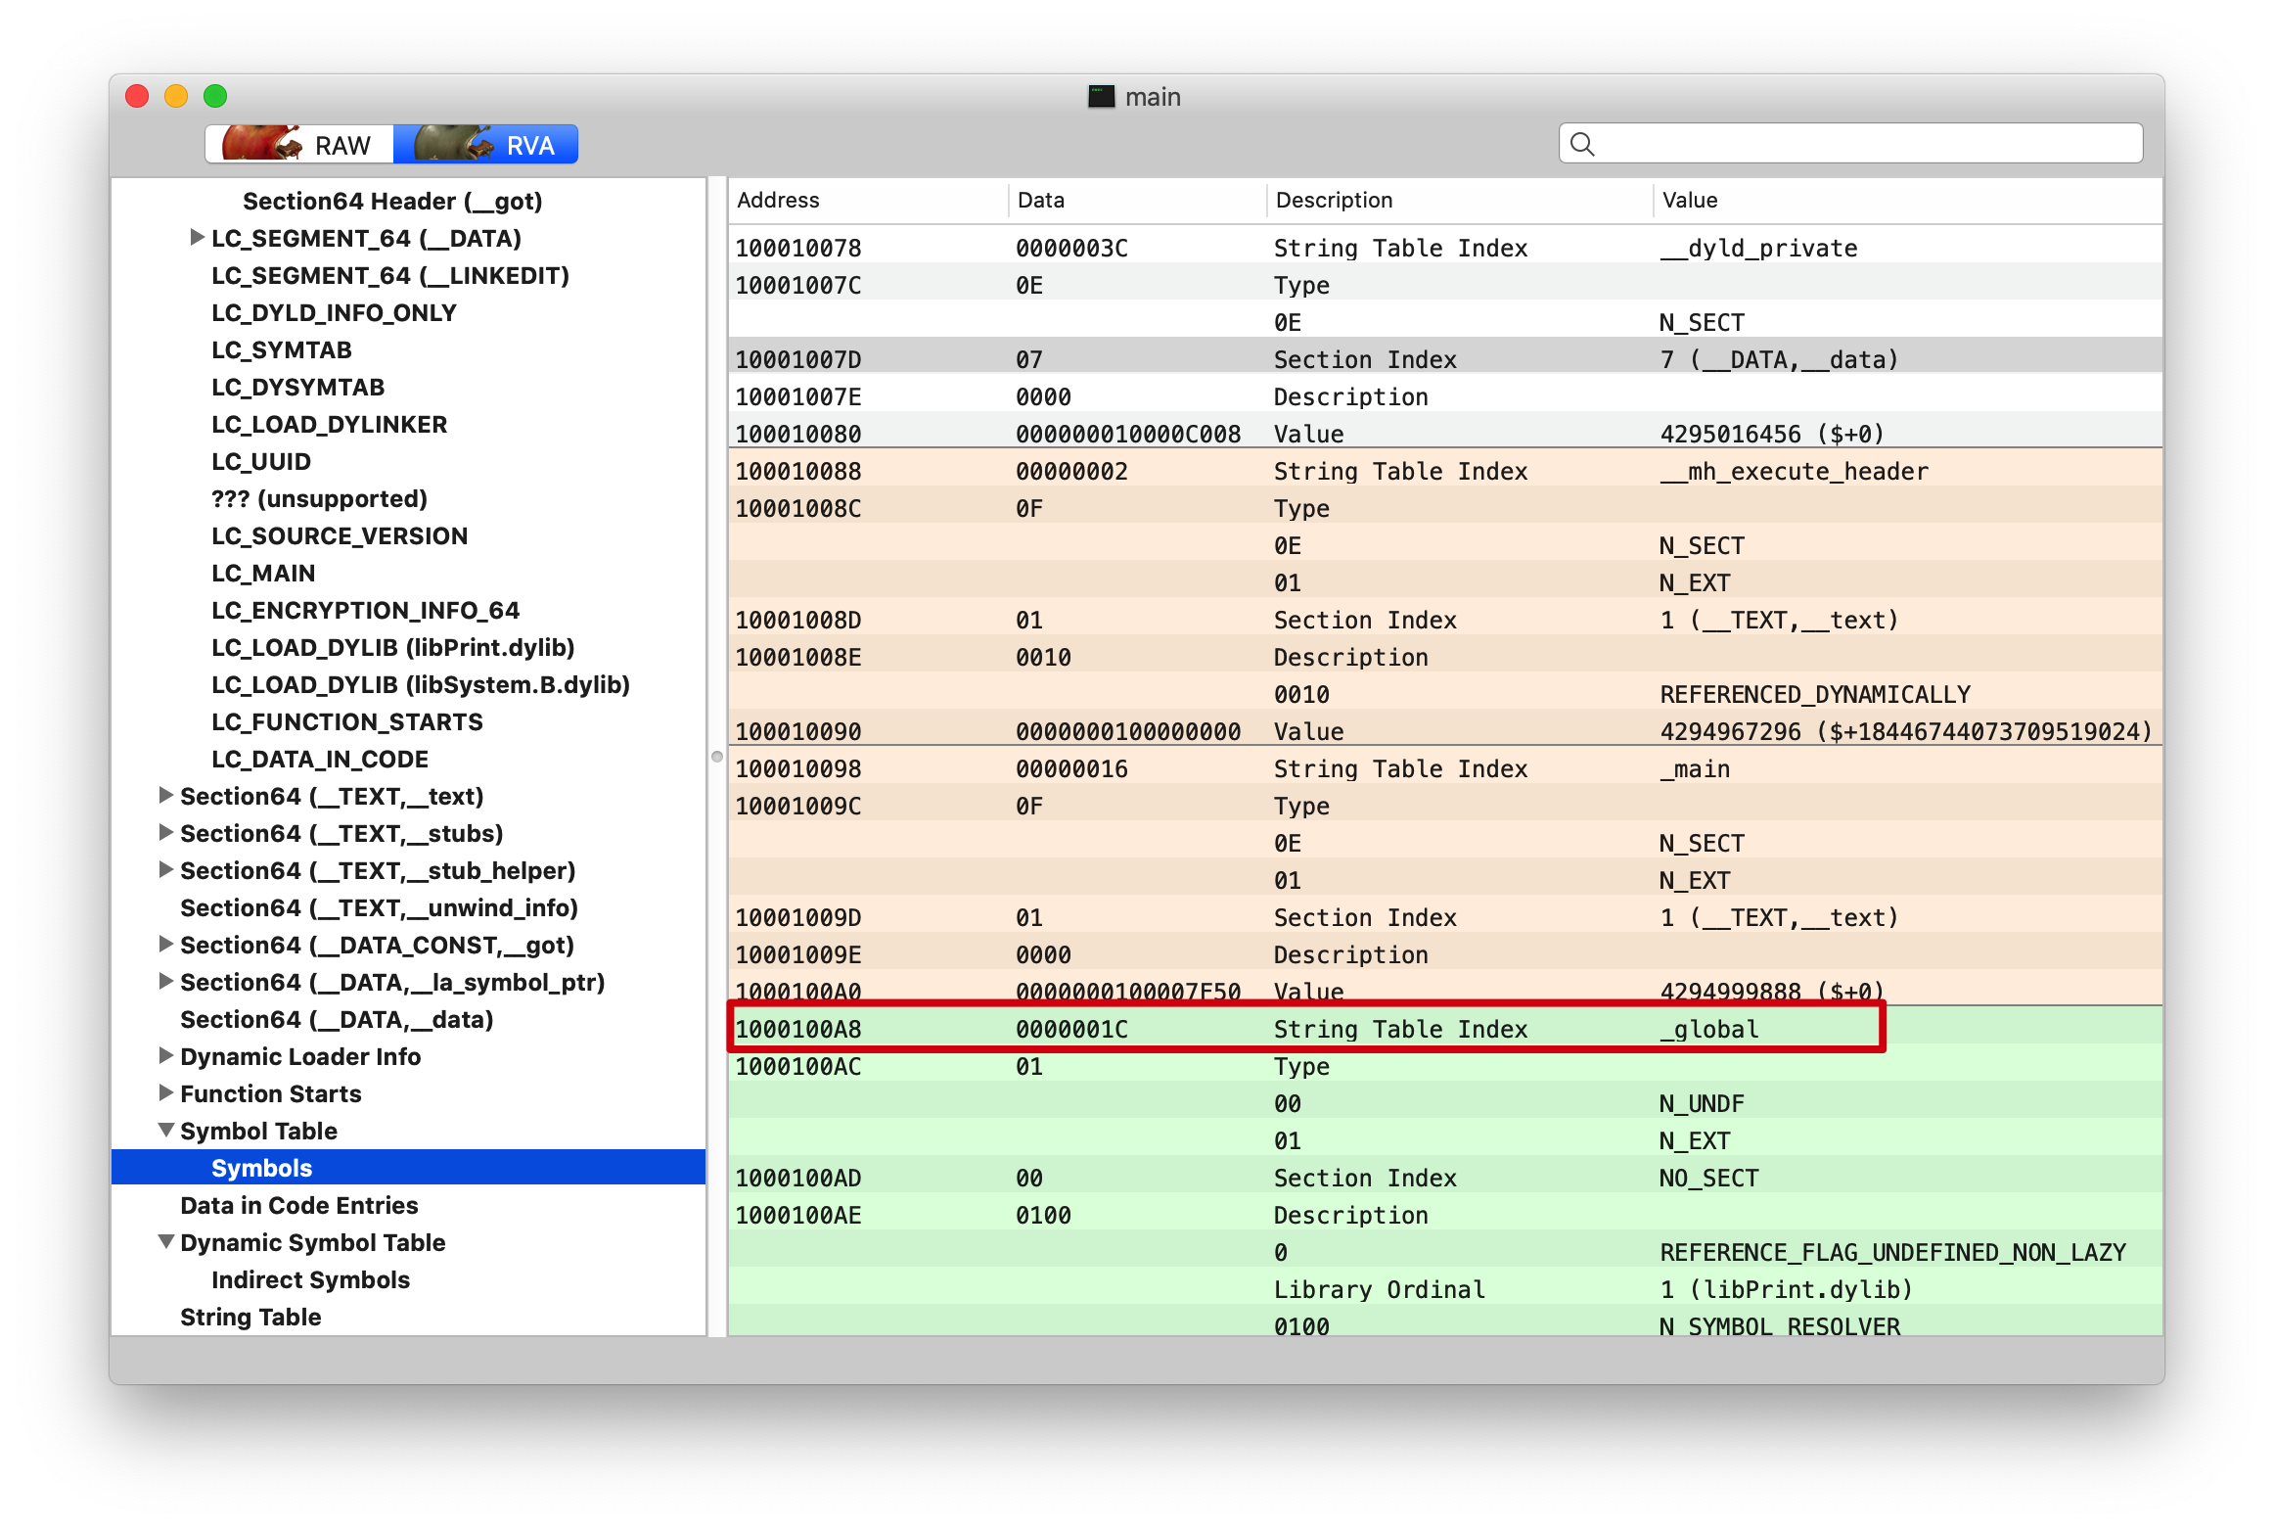Image resolution: width=2274 pixels, height=1529 pixels.
Task: Click the N_UNDF value
Action: coord(1702,1103)
